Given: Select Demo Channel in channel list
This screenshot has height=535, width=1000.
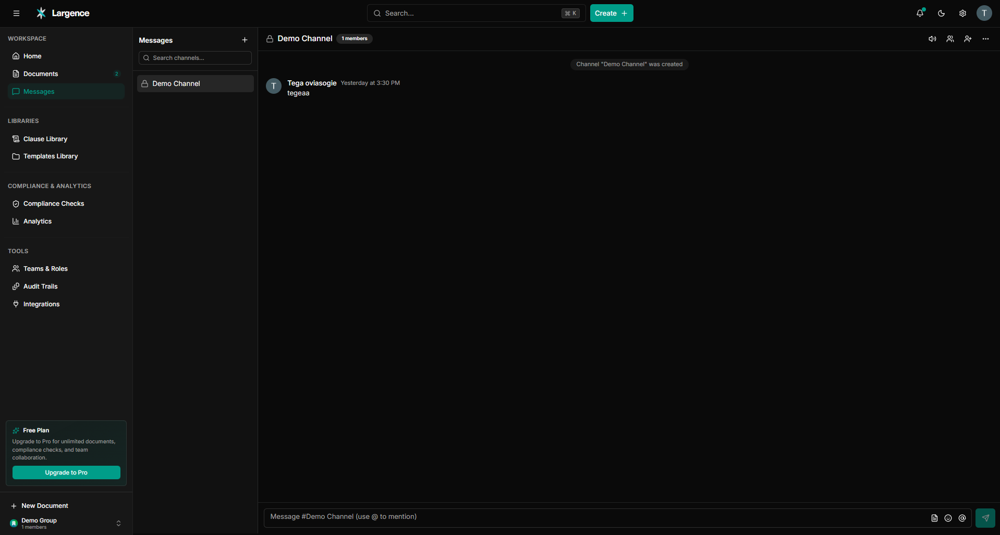Looking at the screenshot, I should pyautogui.click(x=195, y=84).
